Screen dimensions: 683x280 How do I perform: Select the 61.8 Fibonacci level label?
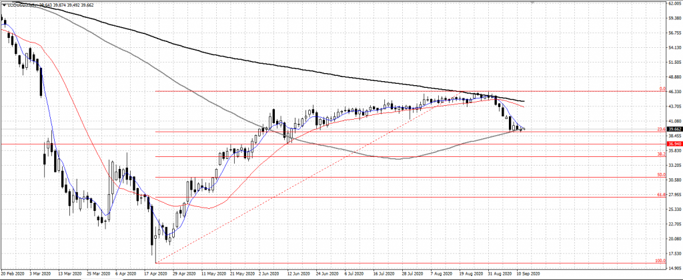point(661,195)
